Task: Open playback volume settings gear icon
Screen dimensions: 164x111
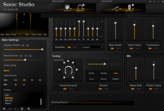Action: coord(28,45)
